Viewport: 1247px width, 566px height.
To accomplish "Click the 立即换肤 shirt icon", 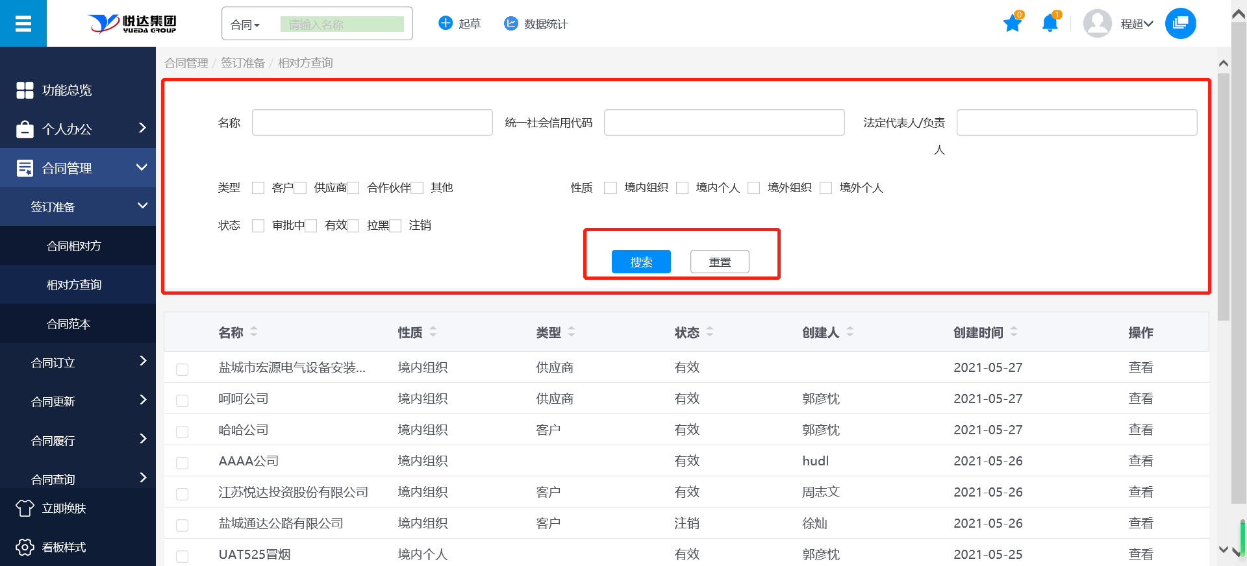I will [x=25, y=508].
